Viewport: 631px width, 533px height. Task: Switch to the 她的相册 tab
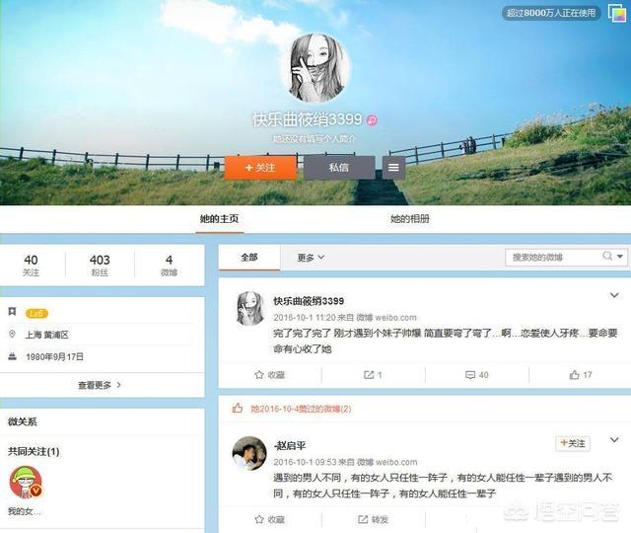(x=409, y=219)
